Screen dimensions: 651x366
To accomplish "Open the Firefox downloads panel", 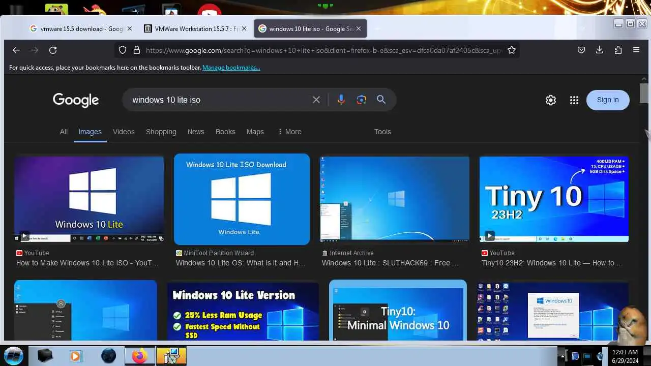I will click(x=600, y=50).
